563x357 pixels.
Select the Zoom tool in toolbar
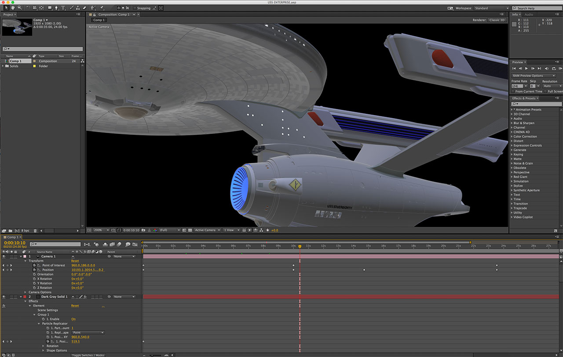pyautogui.click(x=19, y=8)
